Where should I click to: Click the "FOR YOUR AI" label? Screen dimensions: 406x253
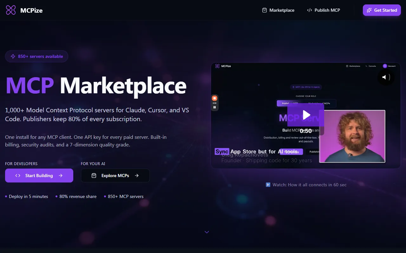pyautogui.click(x=93, y=164)
